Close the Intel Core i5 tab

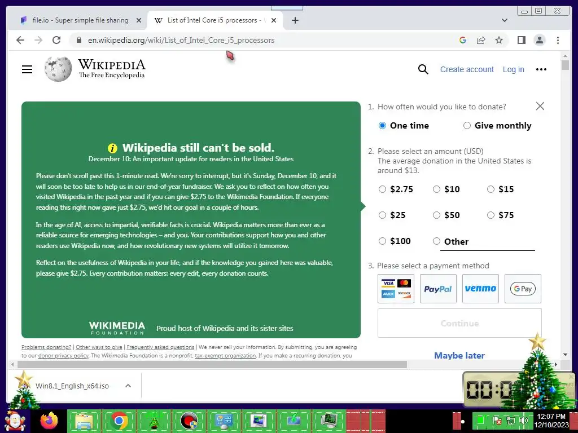point(274,20)
